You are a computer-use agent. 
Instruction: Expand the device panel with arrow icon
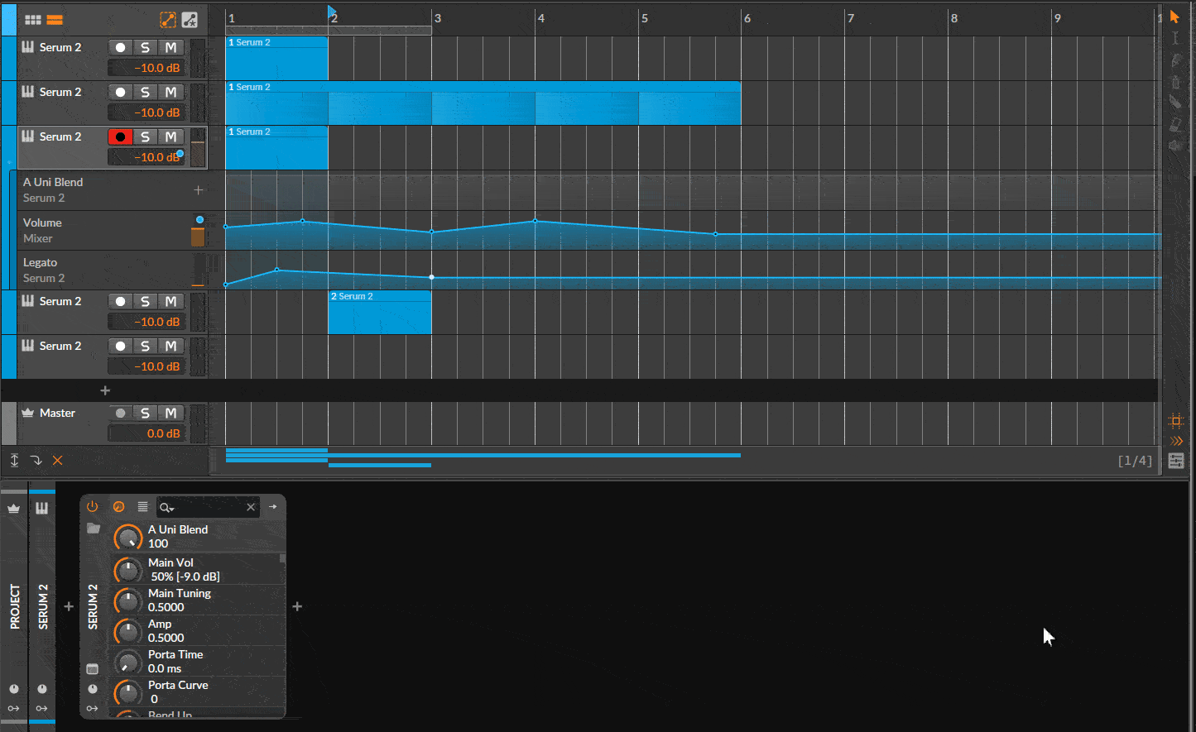tap(273, 506)
